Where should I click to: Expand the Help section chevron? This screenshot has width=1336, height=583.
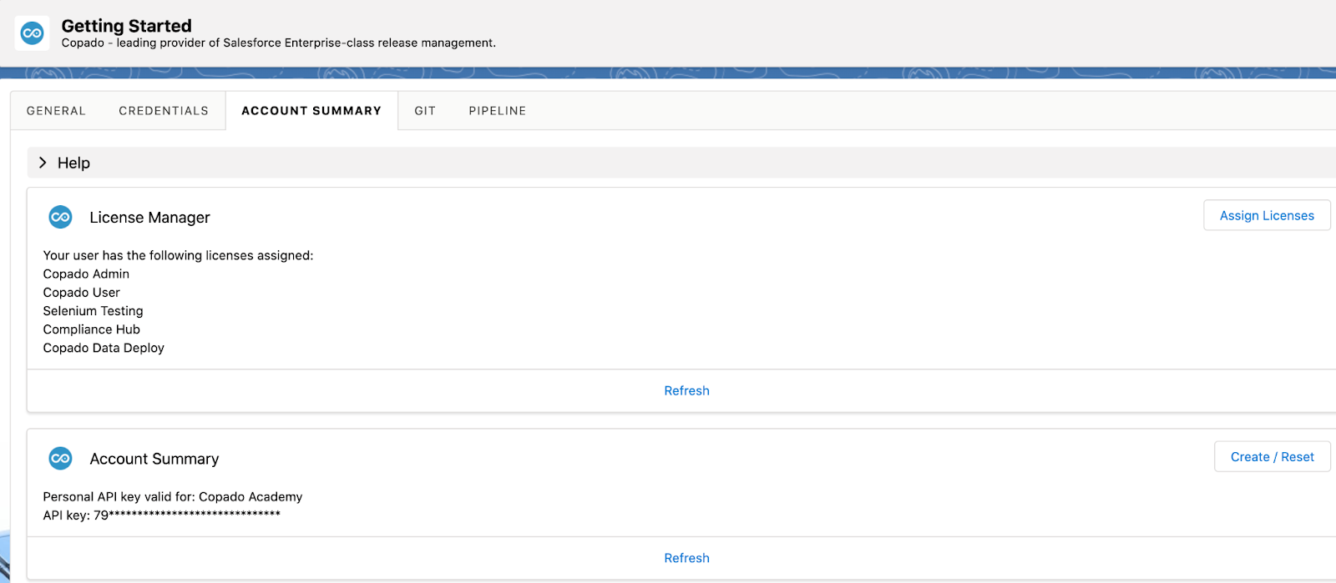point(43,163)
